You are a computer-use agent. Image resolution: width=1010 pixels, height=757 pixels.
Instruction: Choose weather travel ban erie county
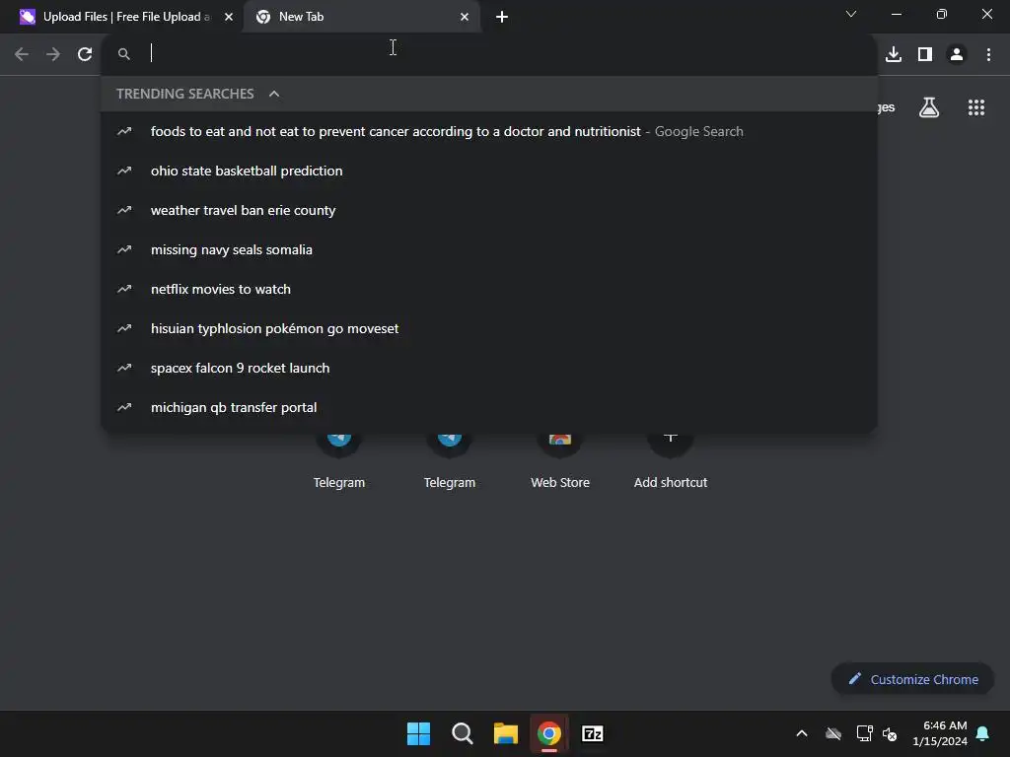pyautogui.click(x=489, y=210)
